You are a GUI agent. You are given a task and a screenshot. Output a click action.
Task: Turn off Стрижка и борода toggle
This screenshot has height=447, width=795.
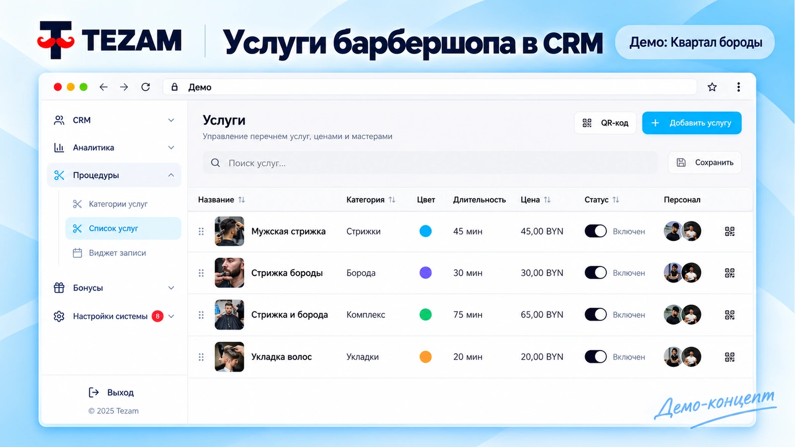[x=595, y=314]
